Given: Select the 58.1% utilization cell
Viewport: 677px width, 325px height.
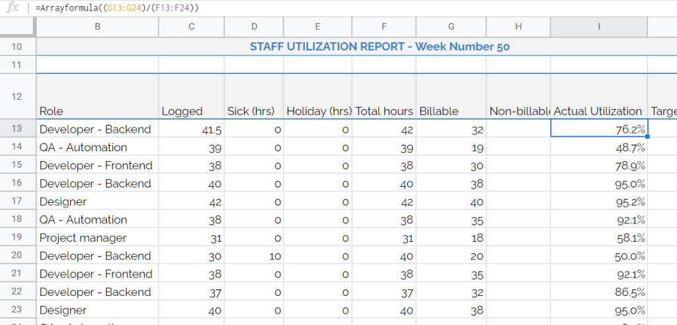Looking at the screenshot, I should 599,237.
